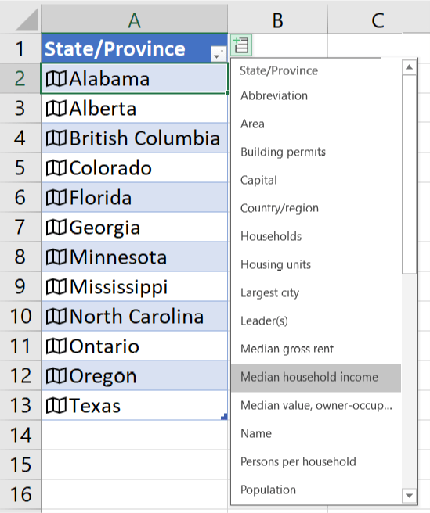Click the map icon next to Mississippi
This screenshot has width=430, height=513.
pos(56,286)
